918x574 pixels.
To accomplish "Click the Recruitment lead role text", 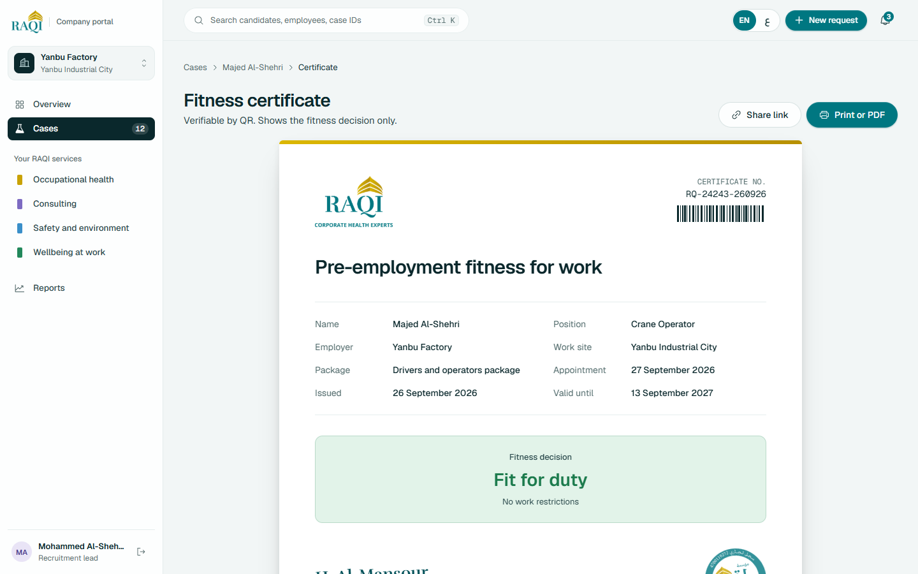I will click(x=68, y=558).
